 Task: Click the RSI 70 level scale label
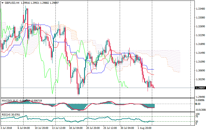[x=196, y=117]
